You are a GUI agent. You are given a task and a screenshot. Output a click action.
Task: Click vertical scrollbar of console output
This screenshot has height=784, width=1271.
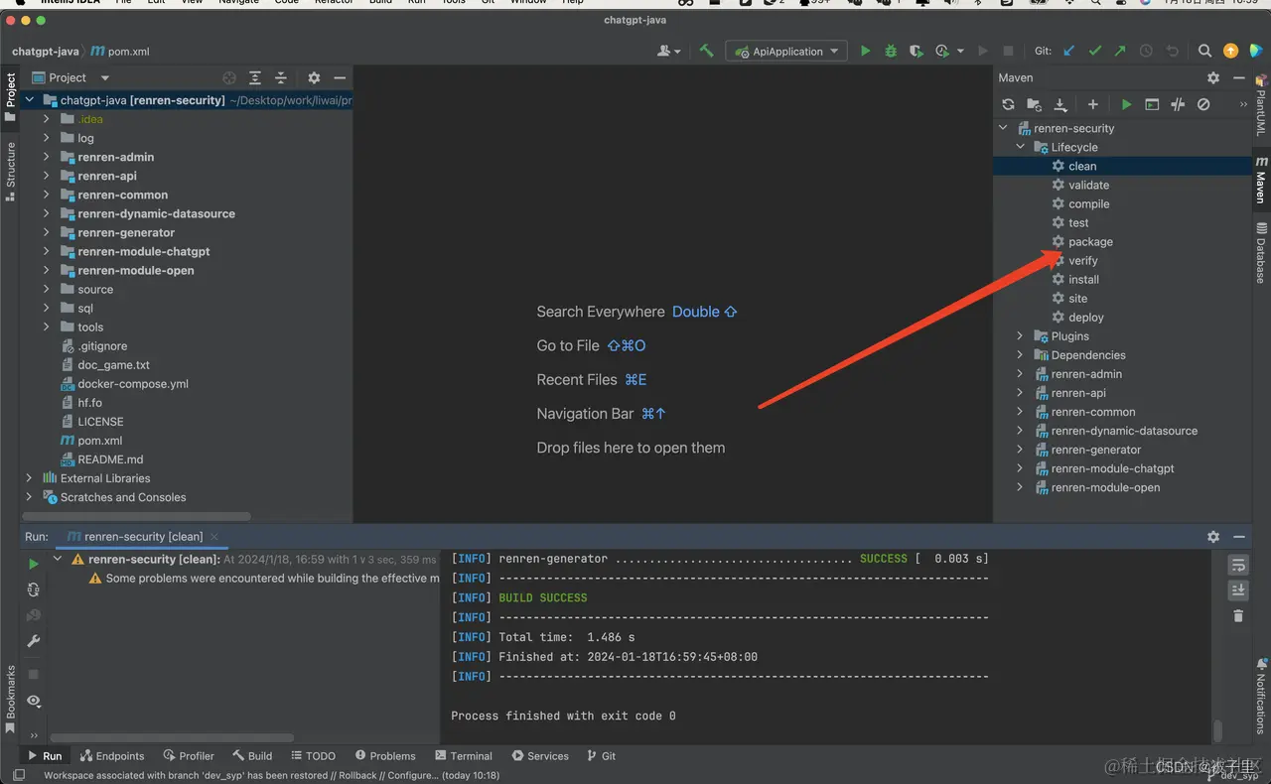click(1218, 730)
